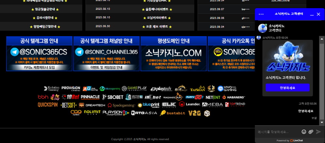This screenshot has width=325, height=143.
Task: Click the Evolution Gaming logo
Action: pos(52,88)
